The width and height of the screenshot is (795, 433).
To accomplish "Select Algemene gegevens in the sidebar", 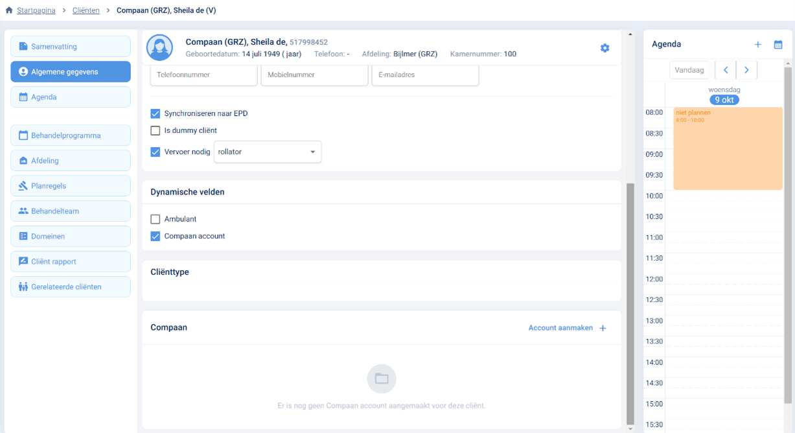I will pos(71,72).
